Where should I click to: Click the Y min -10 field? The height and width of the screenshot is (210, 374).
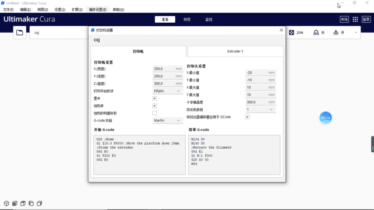point(261,80)
